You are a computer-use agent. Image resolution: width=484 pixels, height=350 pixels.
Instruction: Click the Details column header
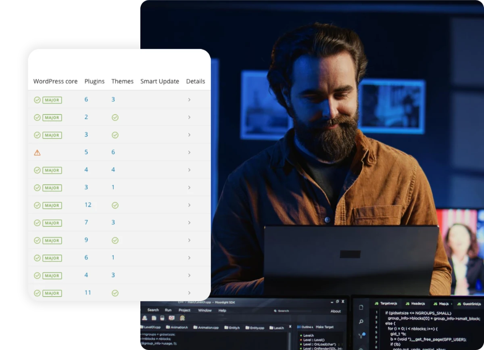point(196,82)
